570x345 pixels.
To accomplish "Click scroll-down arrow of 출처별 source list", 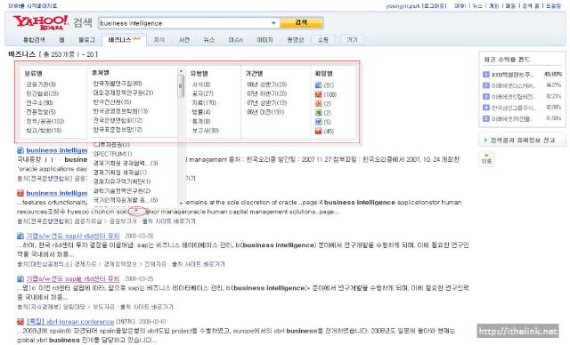I will (x=181, y=203).
